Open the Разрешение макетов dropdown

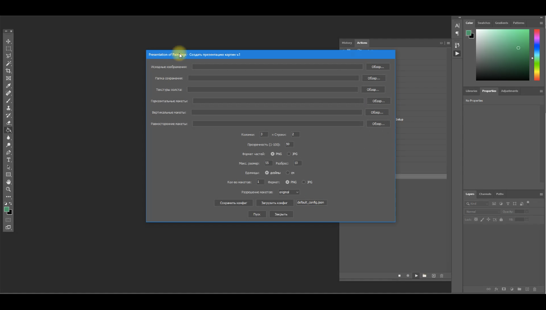point(289,192)
